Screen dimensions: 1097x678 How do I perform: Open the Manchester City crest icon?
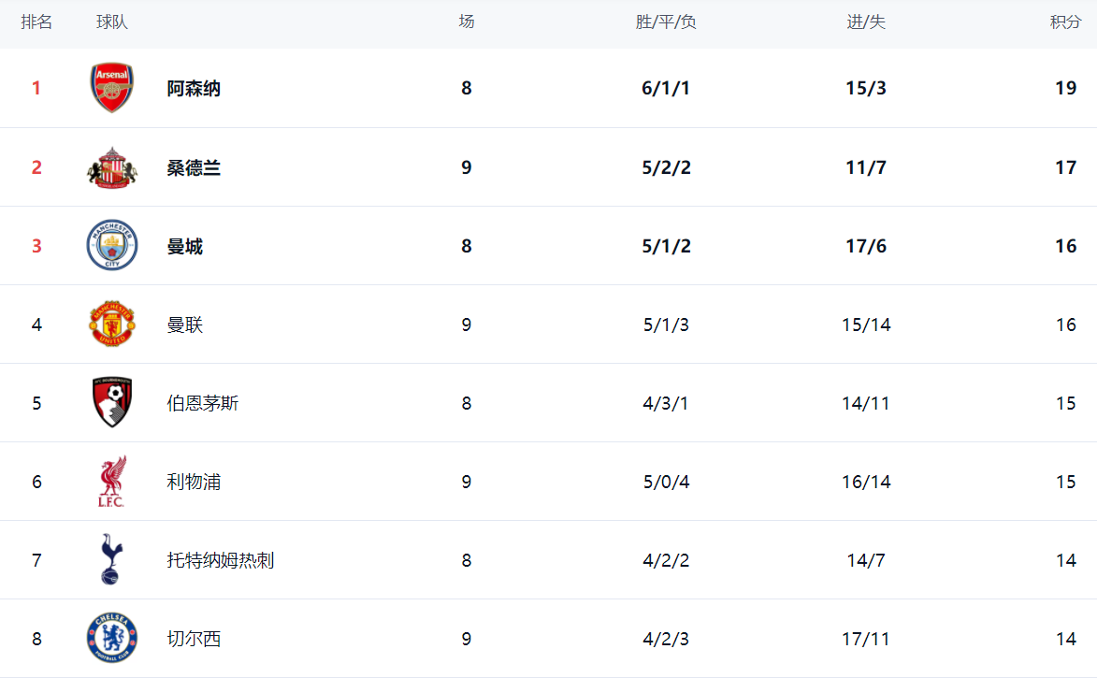pos(112,246)
